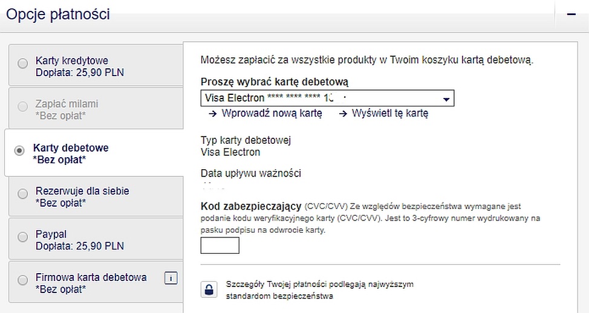The height and width of the screenshot is (313, 589).
Task: Open the Wprowadź nową kartę link
Action: coord(272,114)
